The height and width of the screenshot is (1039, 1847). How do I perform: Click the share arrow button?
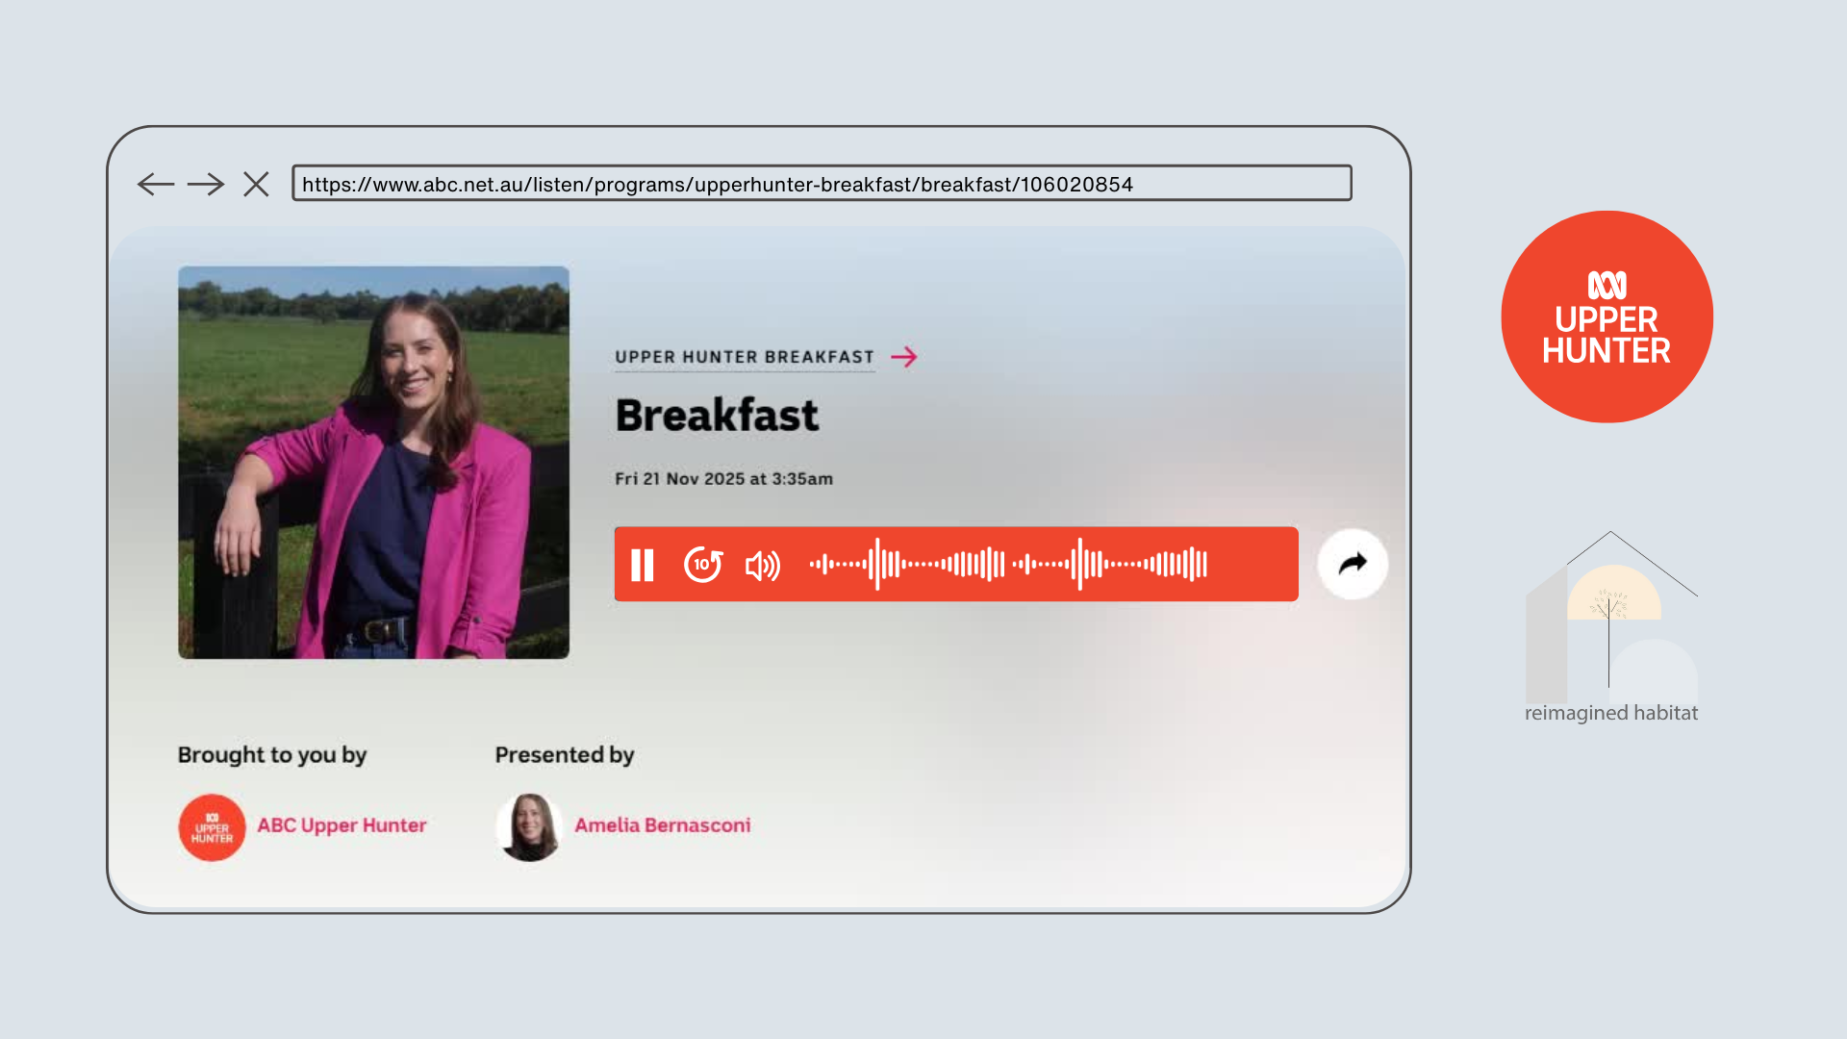[x=1353, y=564]
